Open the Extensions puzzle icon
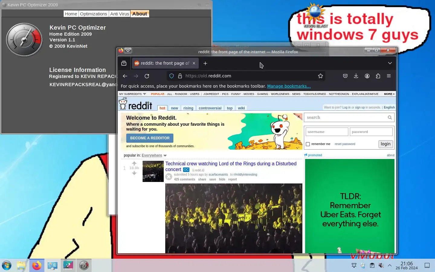 pyautogui.click(x=378, y=76)
